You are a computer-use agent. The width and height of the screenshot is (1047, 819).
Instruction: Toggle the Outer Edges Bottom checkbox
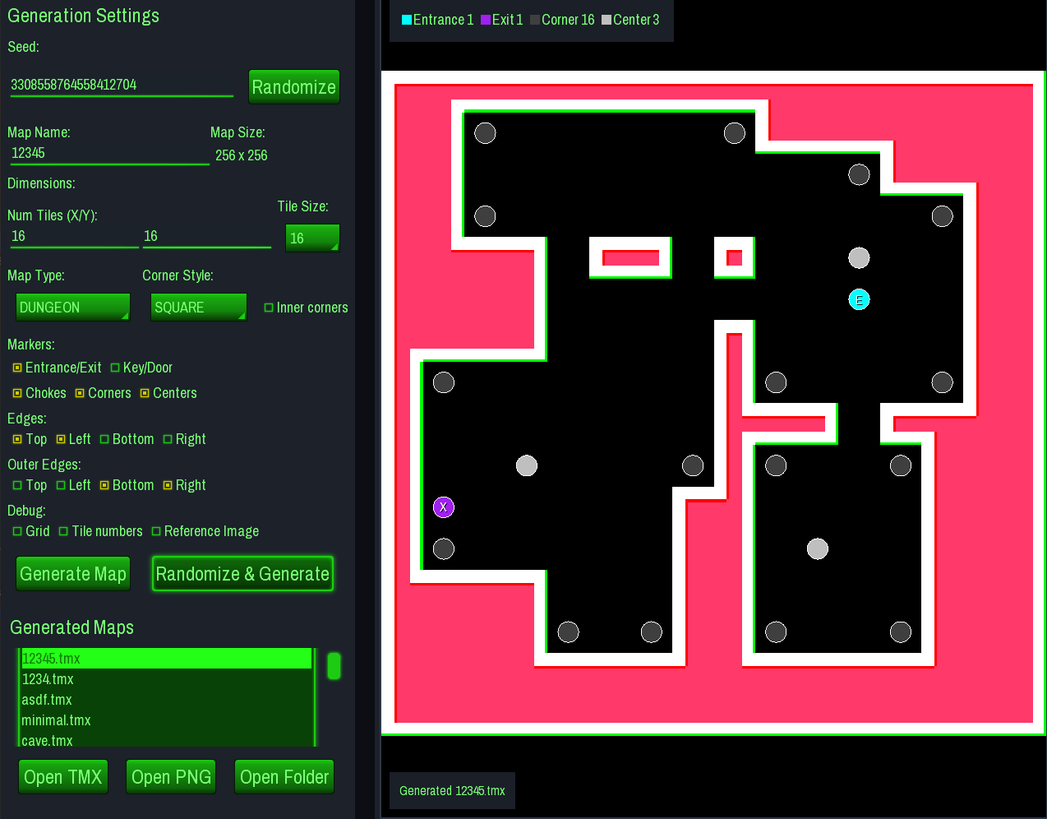tap(104, 485)
